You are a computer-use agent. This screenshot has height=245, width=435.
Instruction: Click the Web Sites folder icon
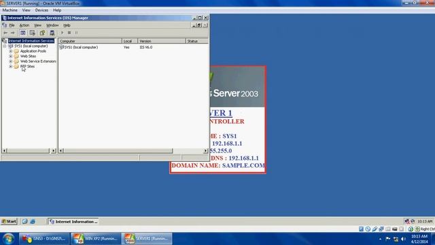point(16,56)
